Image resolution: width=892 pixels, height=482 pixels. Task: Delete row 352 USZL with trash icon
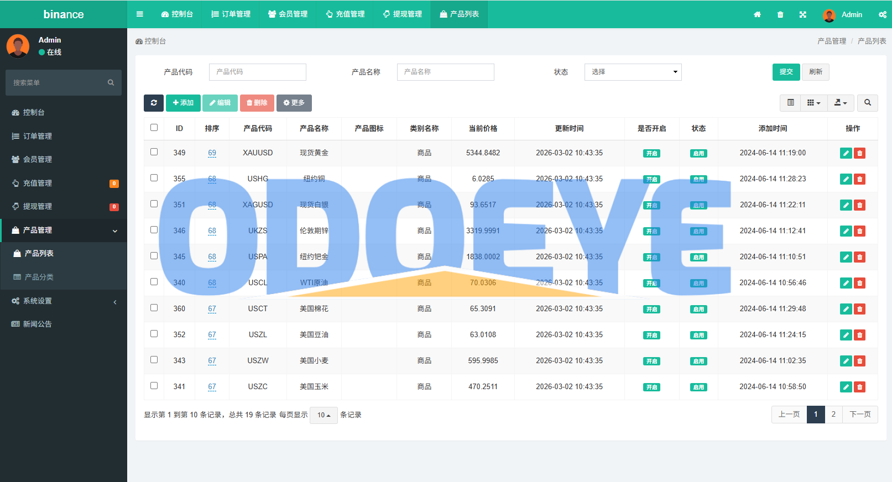(x=859, y=335)
